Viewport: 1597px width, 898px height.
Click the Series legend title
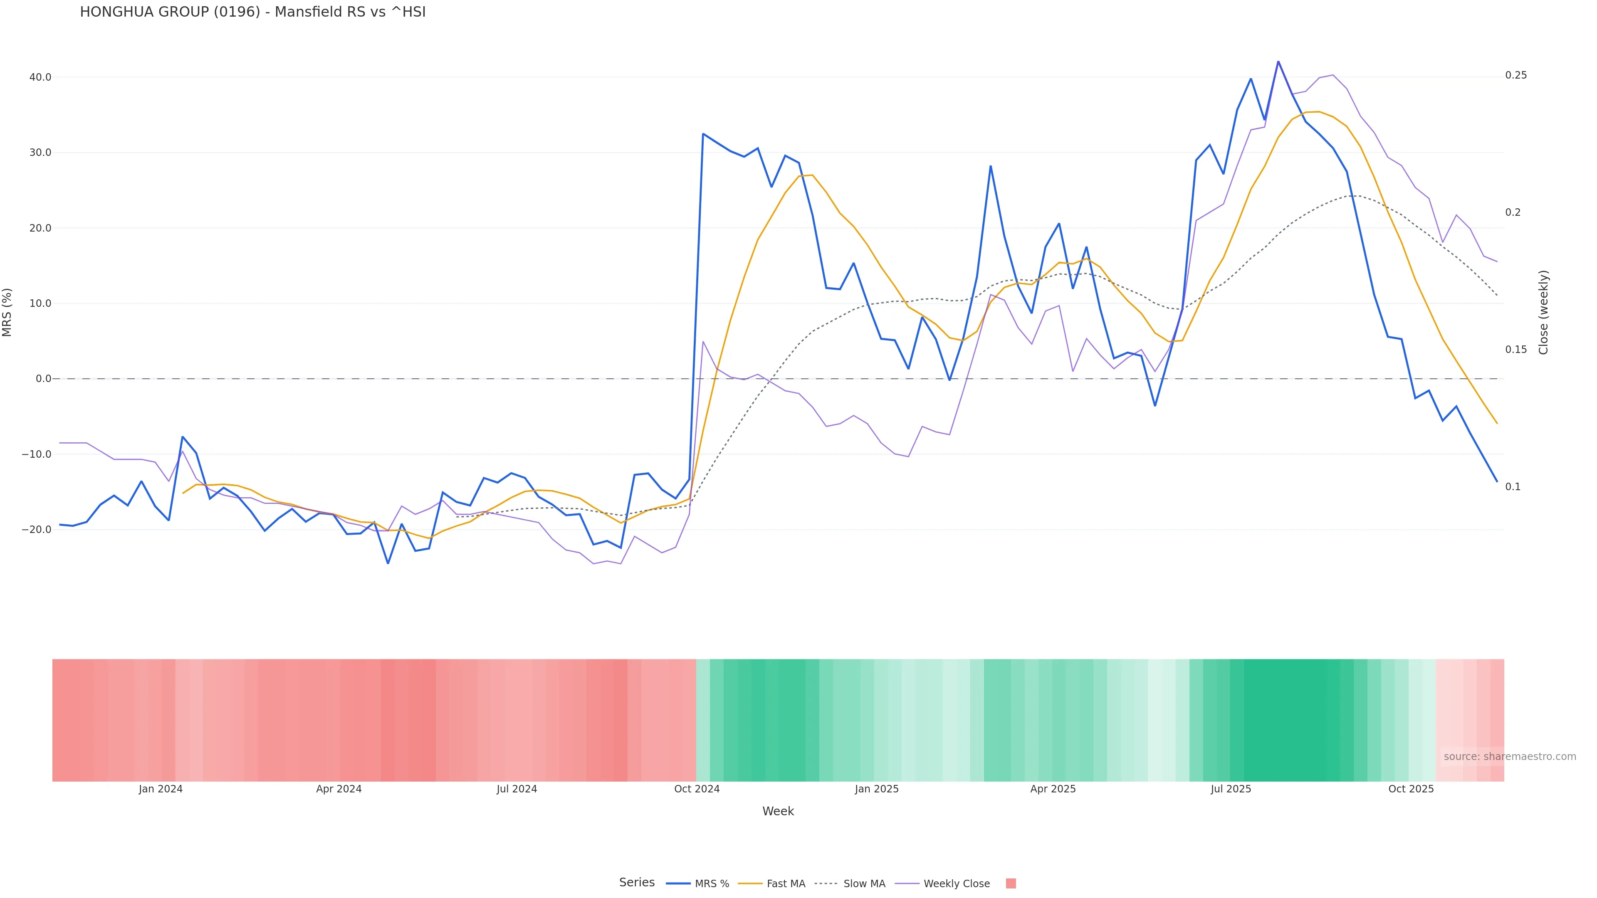637,882
